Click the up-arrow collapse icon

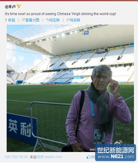[6, 20]
